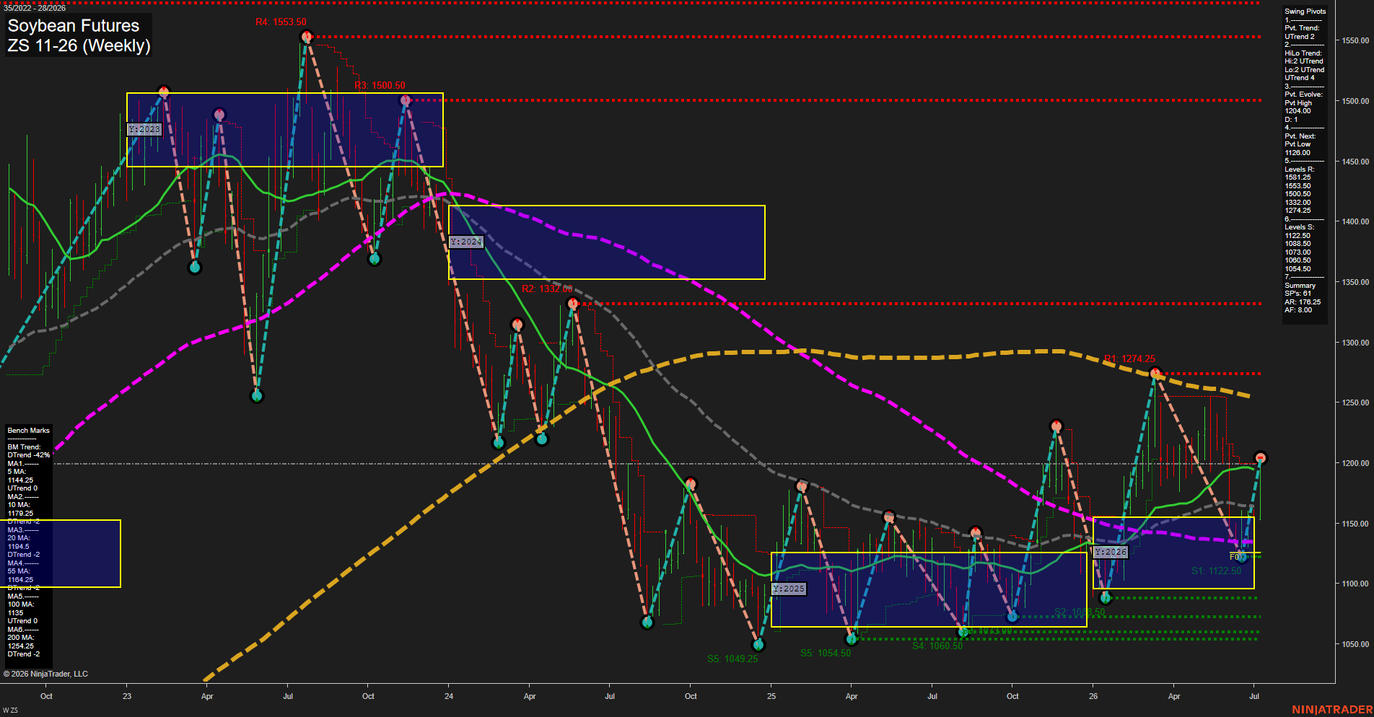Select the R2: 1332.00 resistance label
The width and height of the screenshot is (1374, 717).
pyautogui.click(x=547, y=289)
